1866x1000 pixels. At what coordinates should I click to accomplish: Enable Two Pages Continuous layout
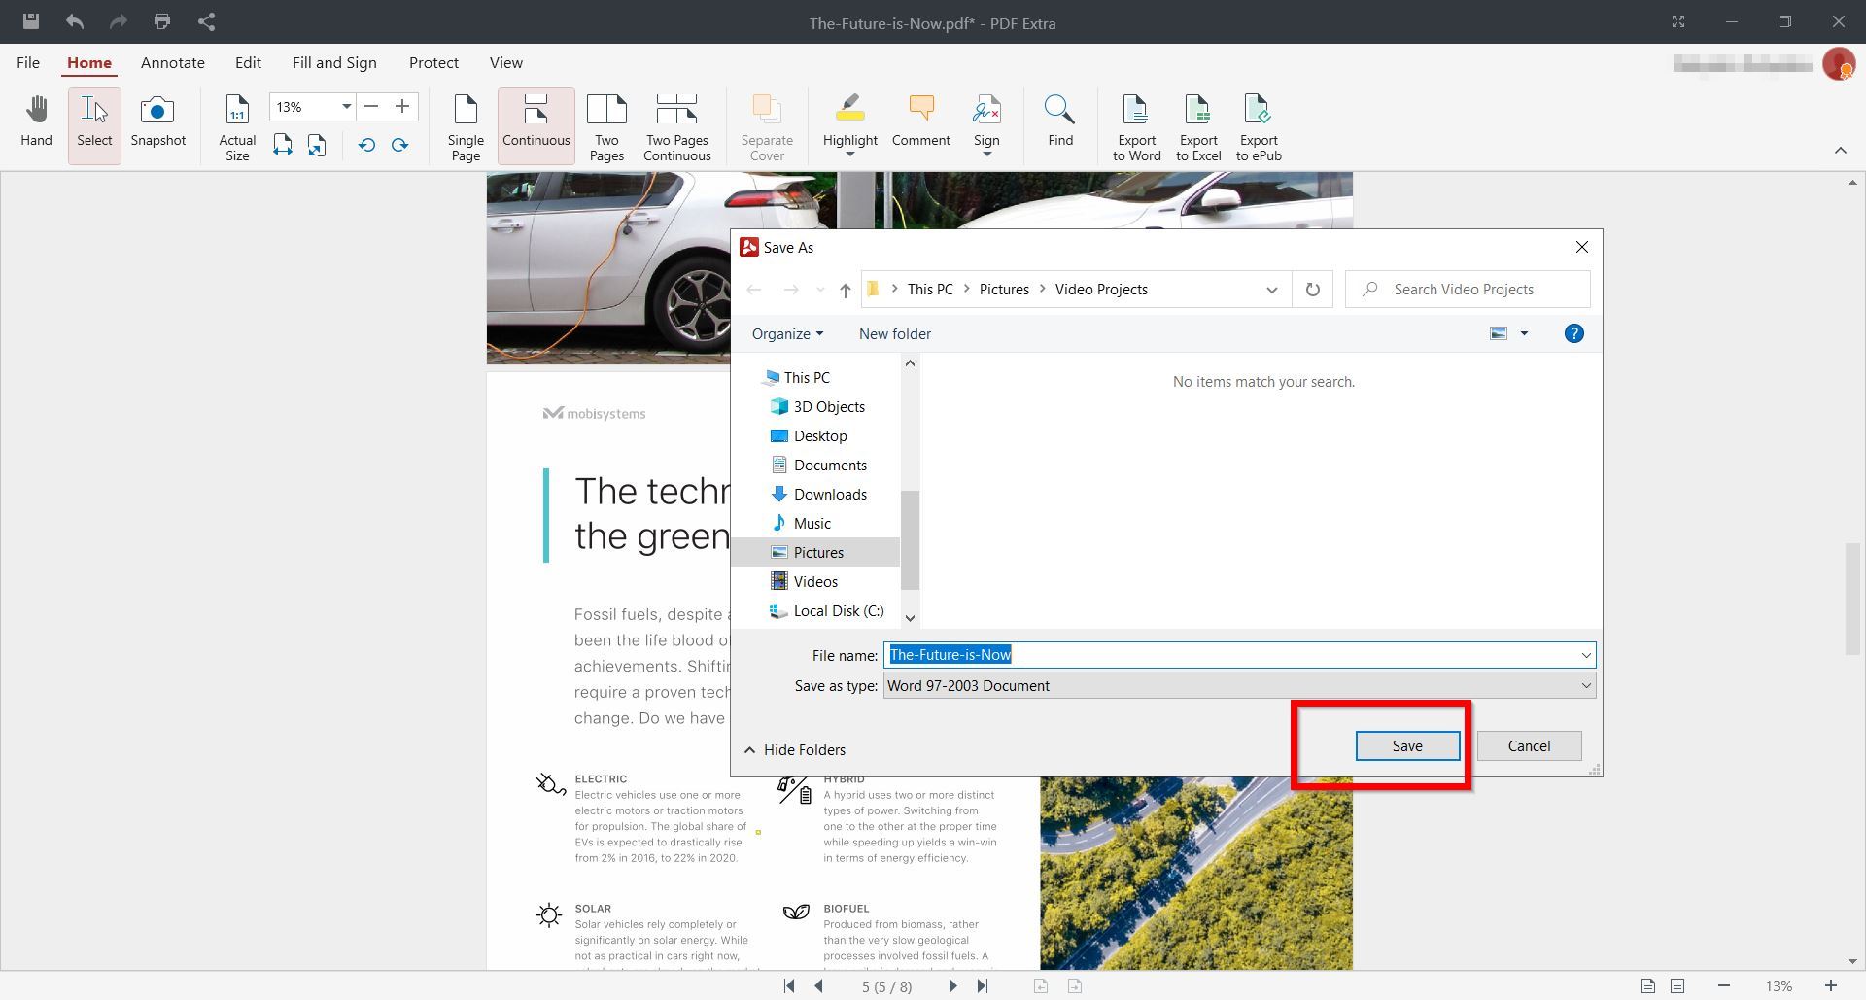pos(676,126)
